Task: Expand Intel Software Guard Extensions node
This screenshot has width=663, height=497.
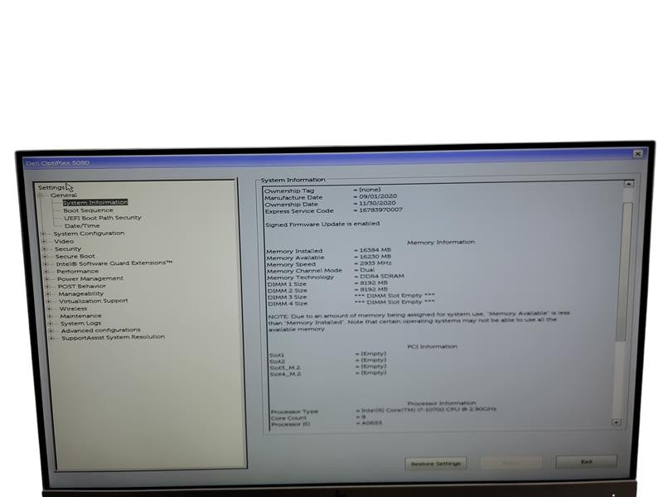Action: 46,263
